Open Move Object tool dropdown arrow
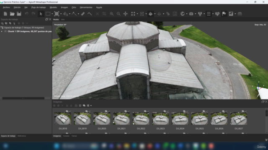268x150 pixels. click(x=70, y=14)
